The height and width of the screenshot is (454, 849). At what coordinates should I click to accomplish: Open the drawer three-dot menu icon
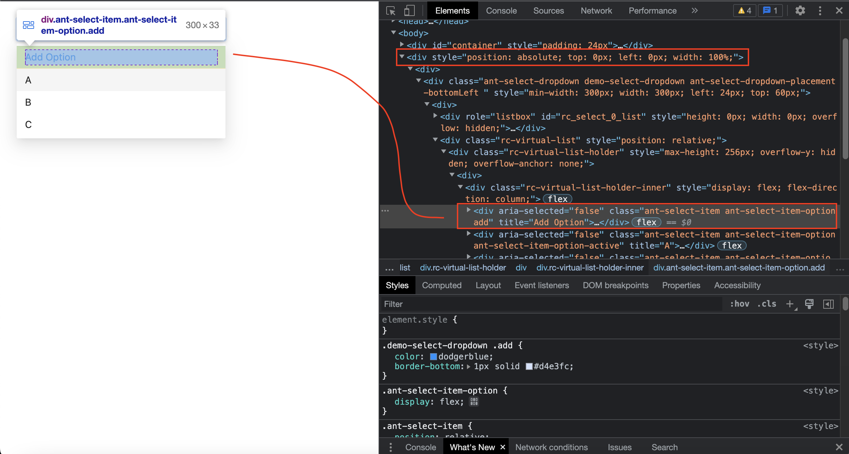pyautogui.click(x=391, y=447)
